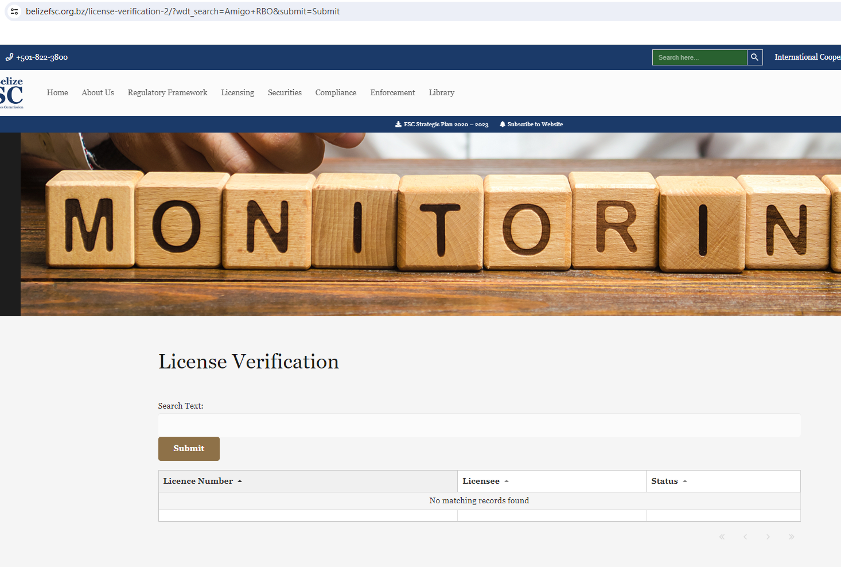Viewport: 841px width, 567px height.
Task: Click Subscribe to Website link
Action: click(535, 125)
